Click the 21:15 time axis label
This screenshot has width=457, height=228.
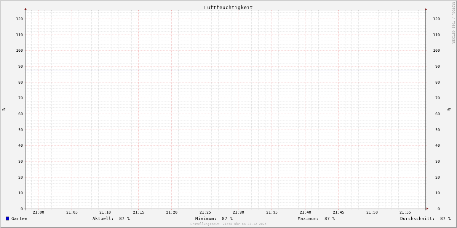click(x=139, y=212)
